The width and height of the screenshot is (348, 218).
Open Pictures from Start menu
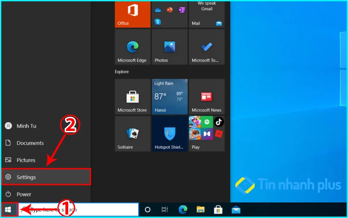click(x=46, y=160)
